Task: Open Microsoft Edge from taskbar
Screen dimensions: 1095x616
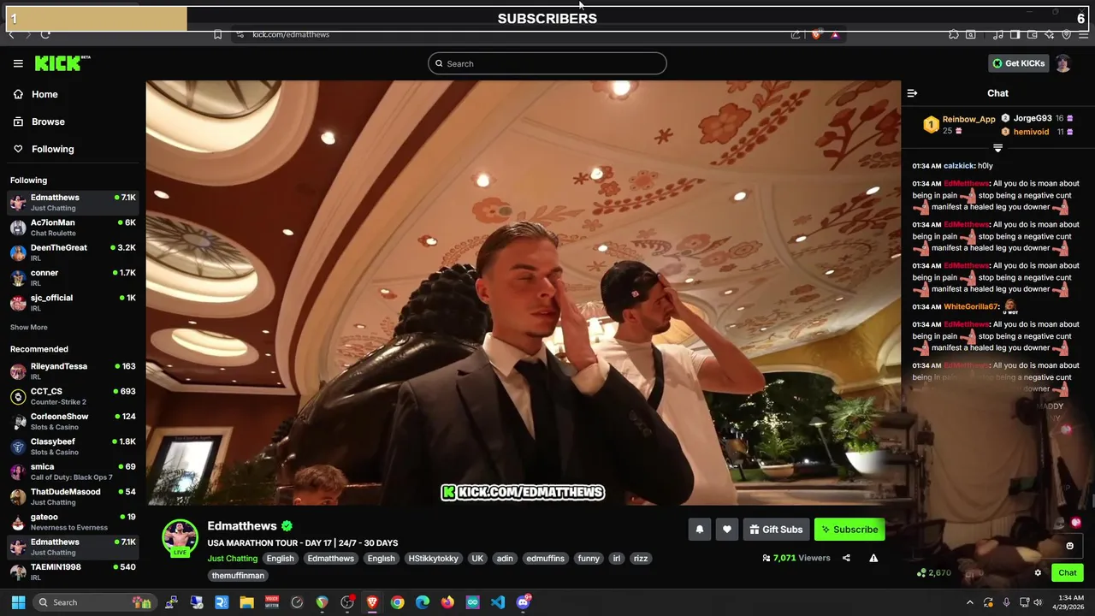Action: click(423, 602)
